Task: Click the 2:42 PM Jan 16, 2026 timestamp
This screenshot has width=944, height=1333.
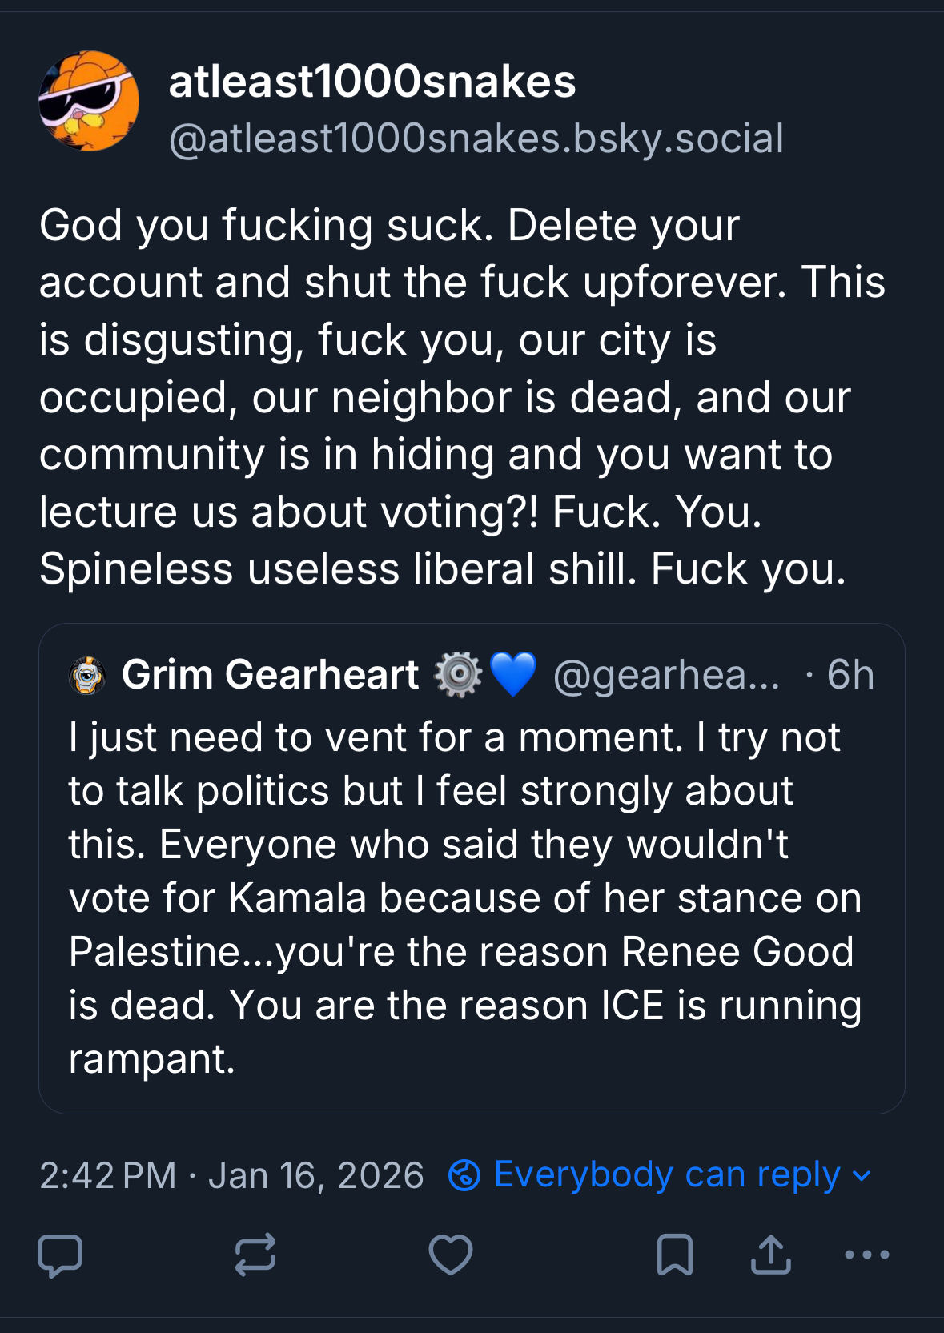Action: 231,1176
